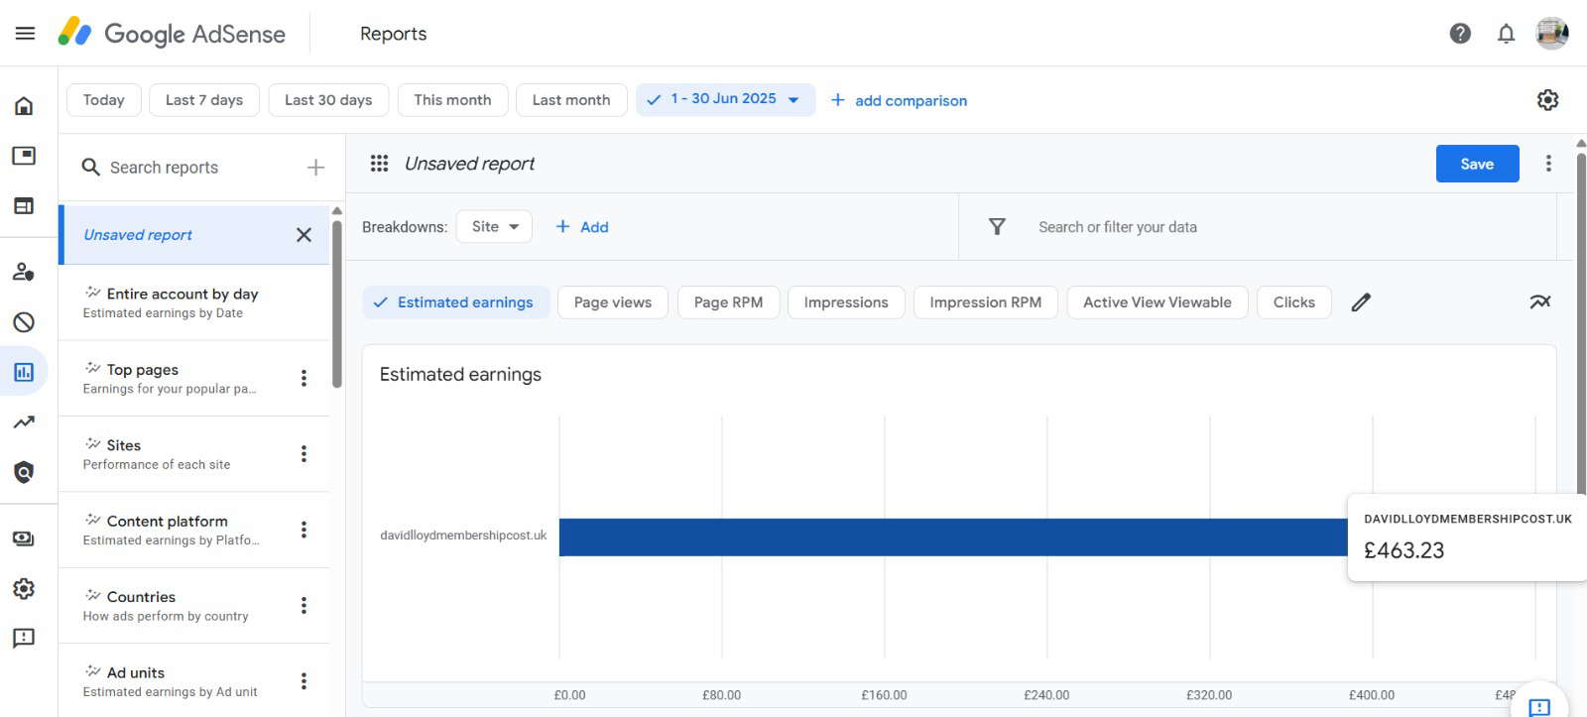Open the Content platform report
This screenshot has width=1587, height=717.
194,530
